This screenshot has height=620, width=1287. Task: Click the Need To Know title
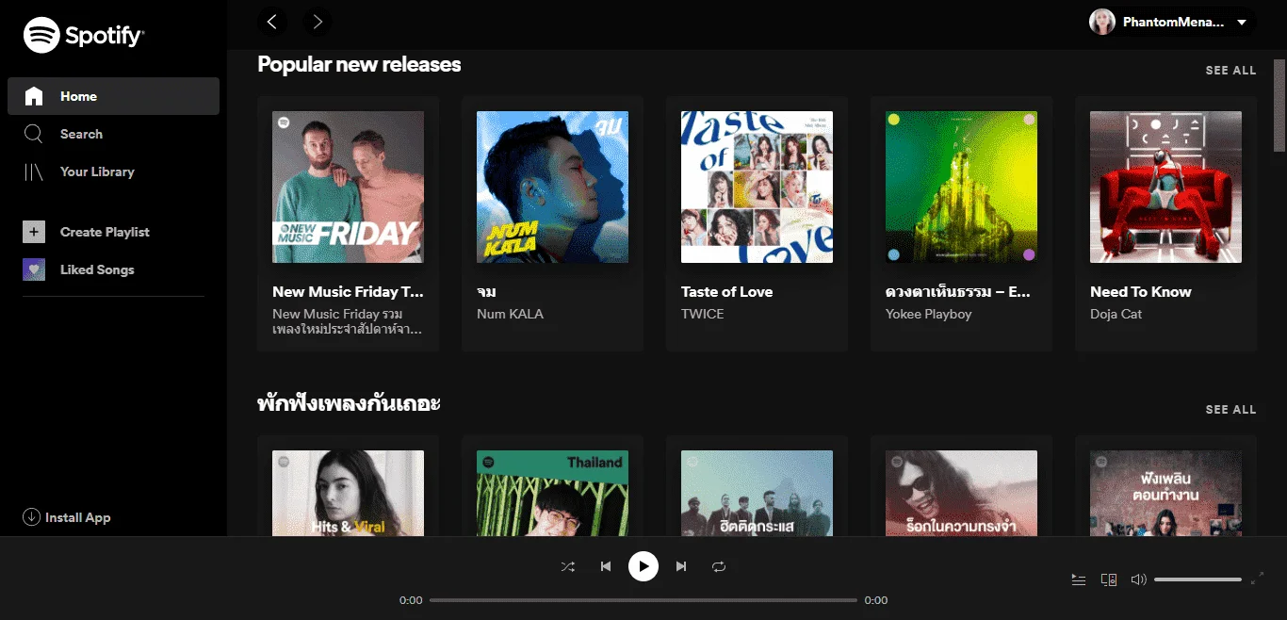pyautogui.click(x=1140, y=292)
